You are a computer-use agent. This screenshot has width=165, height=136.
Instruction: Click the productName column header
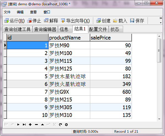(x=69, y=38)
